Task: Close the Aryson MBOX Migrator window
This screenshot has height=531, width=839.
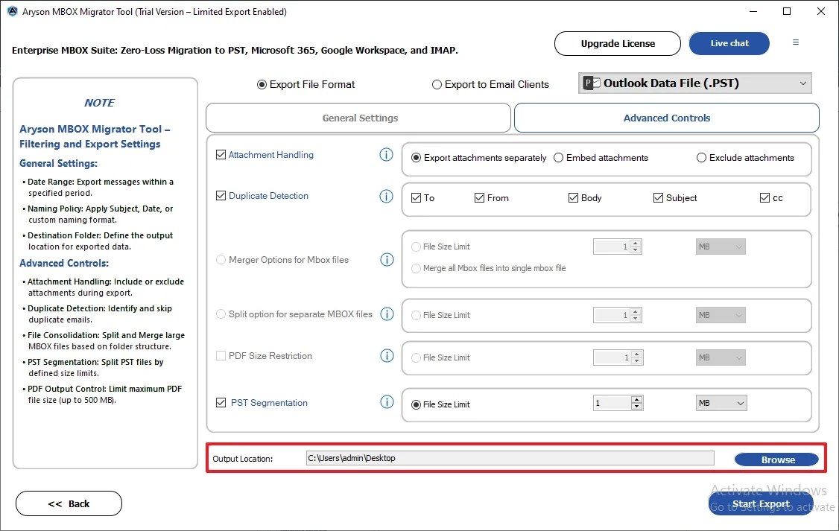Action: click(x=821, y=11)
